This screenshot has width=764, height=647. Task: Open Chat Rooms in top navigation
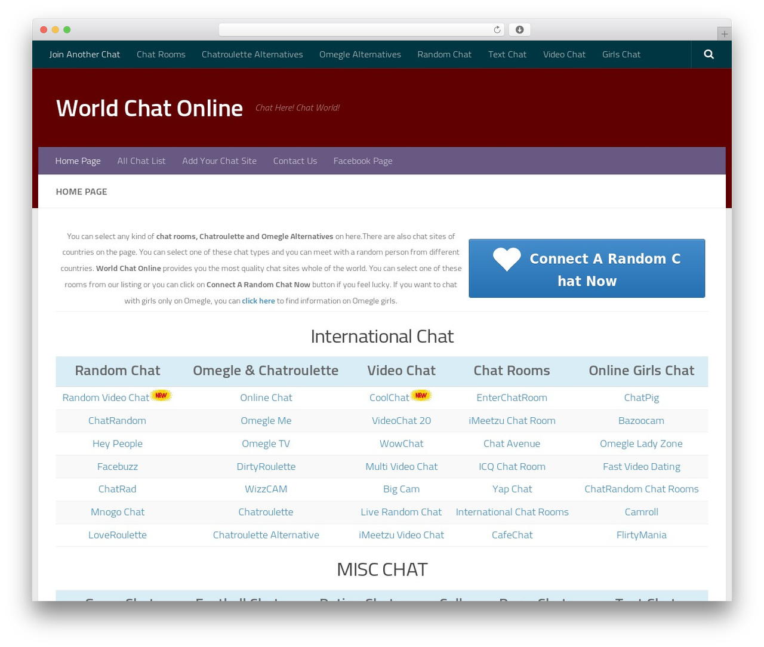coord(161,54)
